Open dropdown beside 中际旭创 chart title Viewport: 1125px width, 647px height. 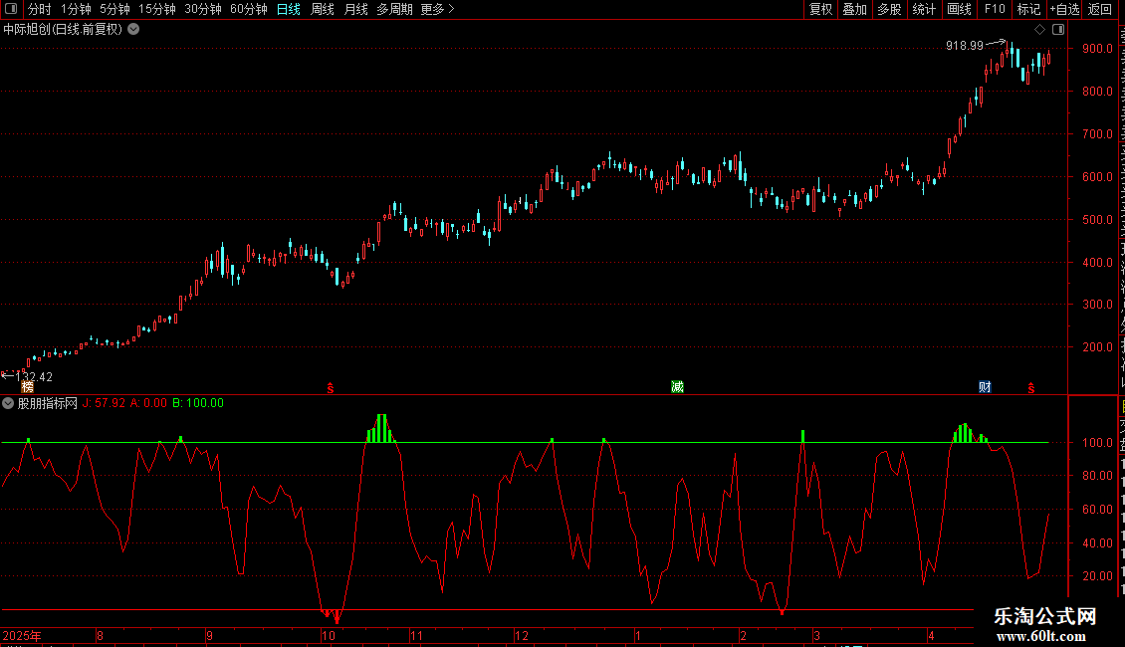[x=133, y=30]
